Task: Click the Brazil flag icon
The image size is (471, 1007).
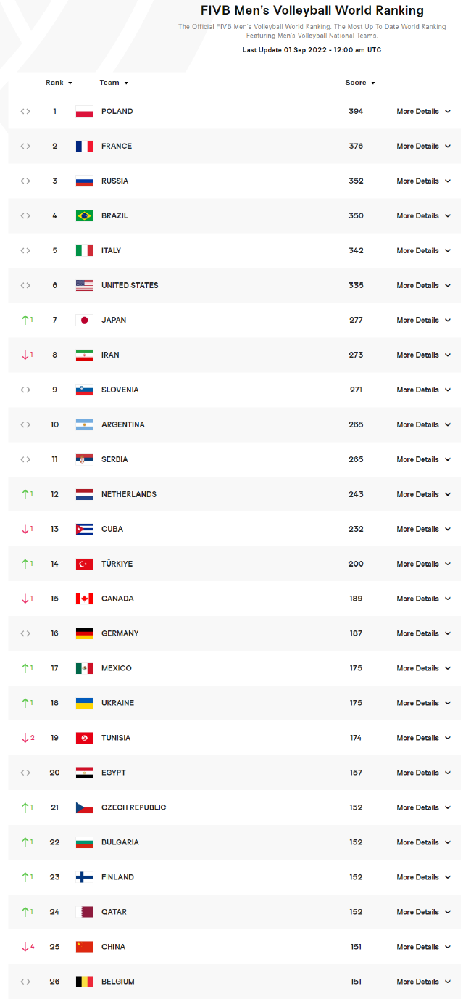Action: click(84, 216)
